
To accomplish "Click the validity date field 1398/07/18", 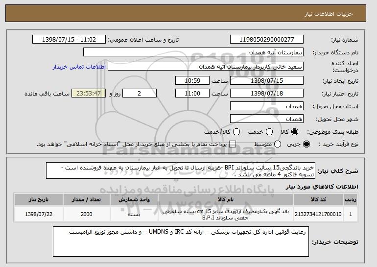I will 267,93.
